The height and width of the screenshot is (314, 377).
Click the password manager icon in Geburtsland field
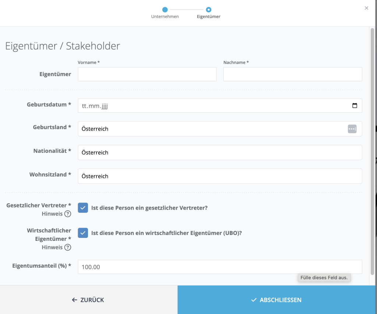point(352,129)
